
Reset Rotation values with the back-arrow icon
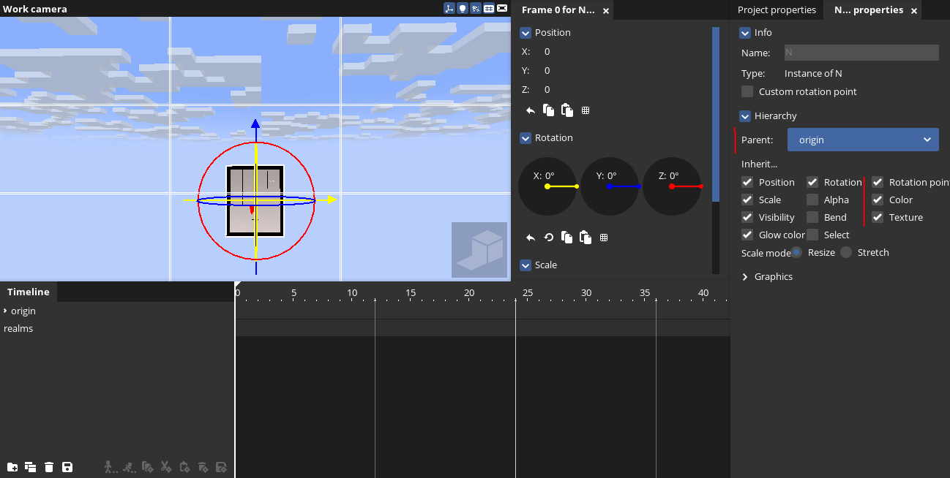(531, 238)
